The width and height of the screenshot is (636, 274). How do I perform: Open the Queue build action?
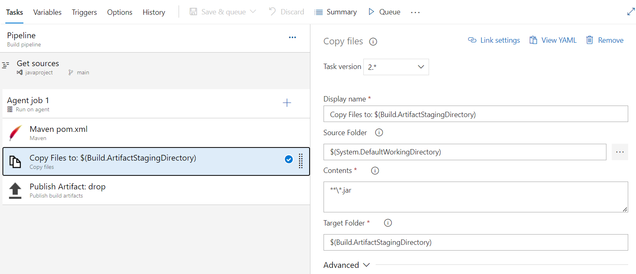click(383, 12)
